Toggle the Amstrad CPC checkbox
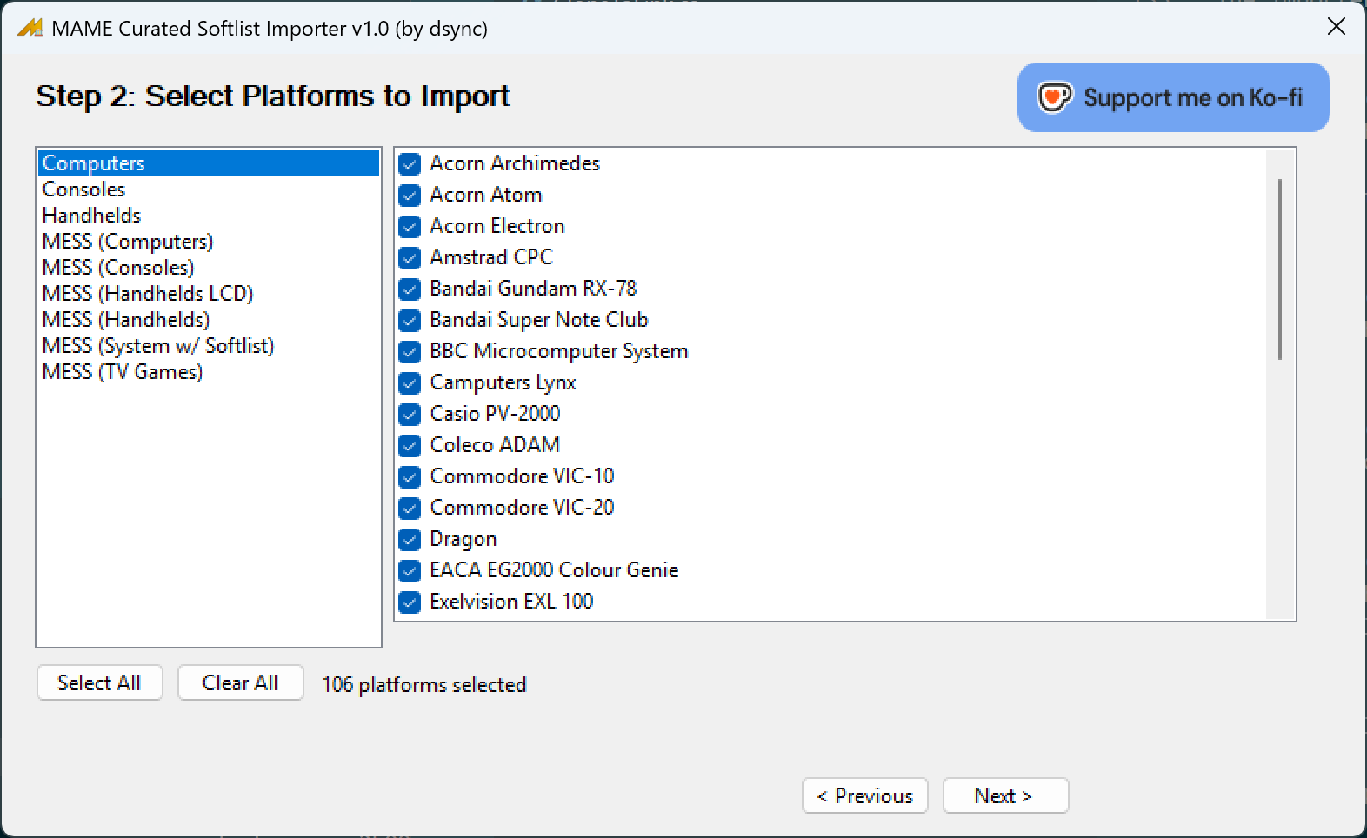Viewport: 1367px width, 838px height. [x=410, y=258]
